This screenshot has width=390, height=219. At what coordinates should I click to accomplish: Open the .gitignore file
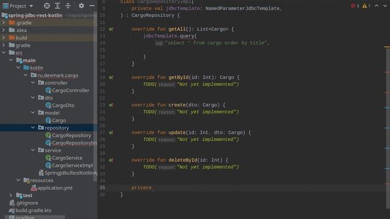pyautogui.click(x=27, y=203)
